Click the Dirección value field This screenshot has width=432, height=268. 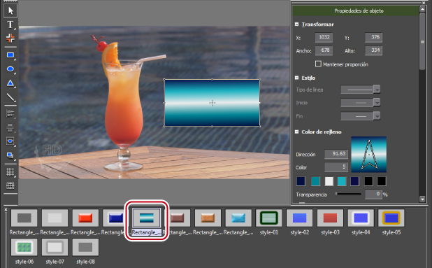pyautogui.click(x=336, y=154)
